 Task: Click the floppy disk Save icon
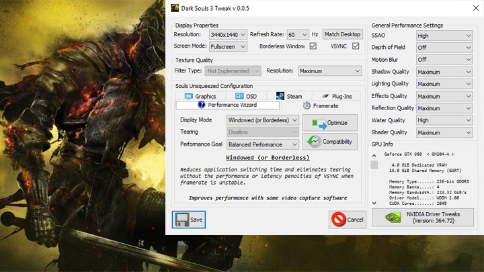[x=180, y=220]
